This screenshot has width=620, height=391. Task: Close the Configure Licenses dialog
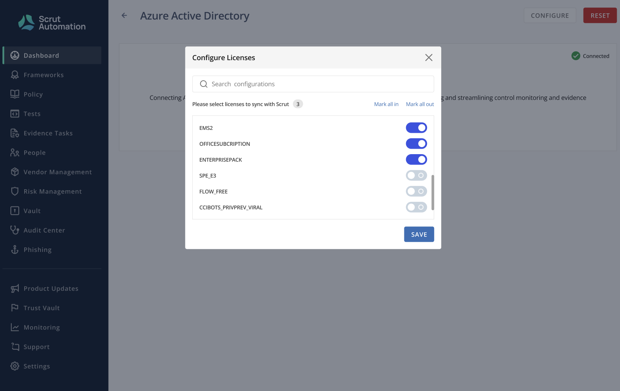pos(429,58)
